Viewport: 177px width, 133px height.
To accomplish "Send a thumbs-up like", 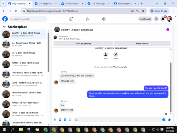I will [x=169, y=120].
